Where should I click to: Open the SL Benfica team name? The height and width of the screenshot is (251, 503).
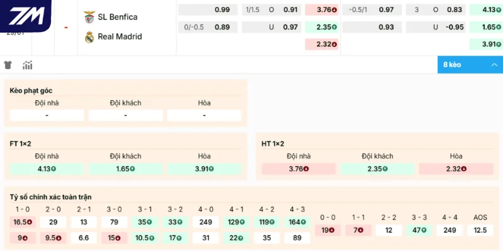pos(118,17)
